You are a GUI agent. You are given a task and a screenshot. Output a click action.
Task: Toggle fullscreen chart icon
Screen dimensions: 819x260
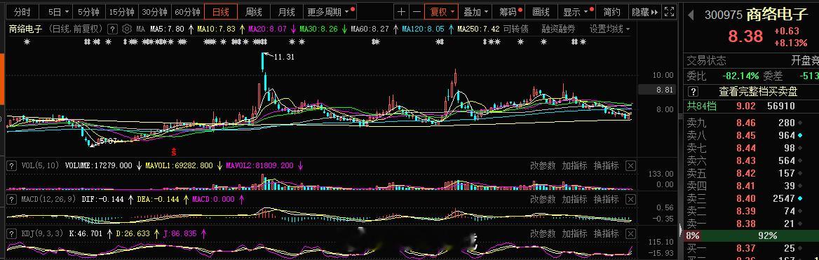tap(668, 11)
